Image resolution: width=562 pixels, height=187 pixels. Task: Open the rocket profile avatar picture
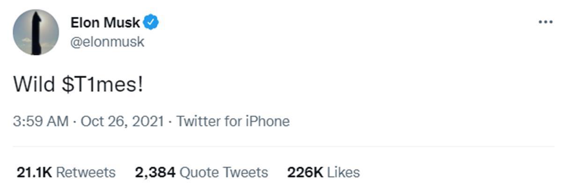click(x=36, y=32)
